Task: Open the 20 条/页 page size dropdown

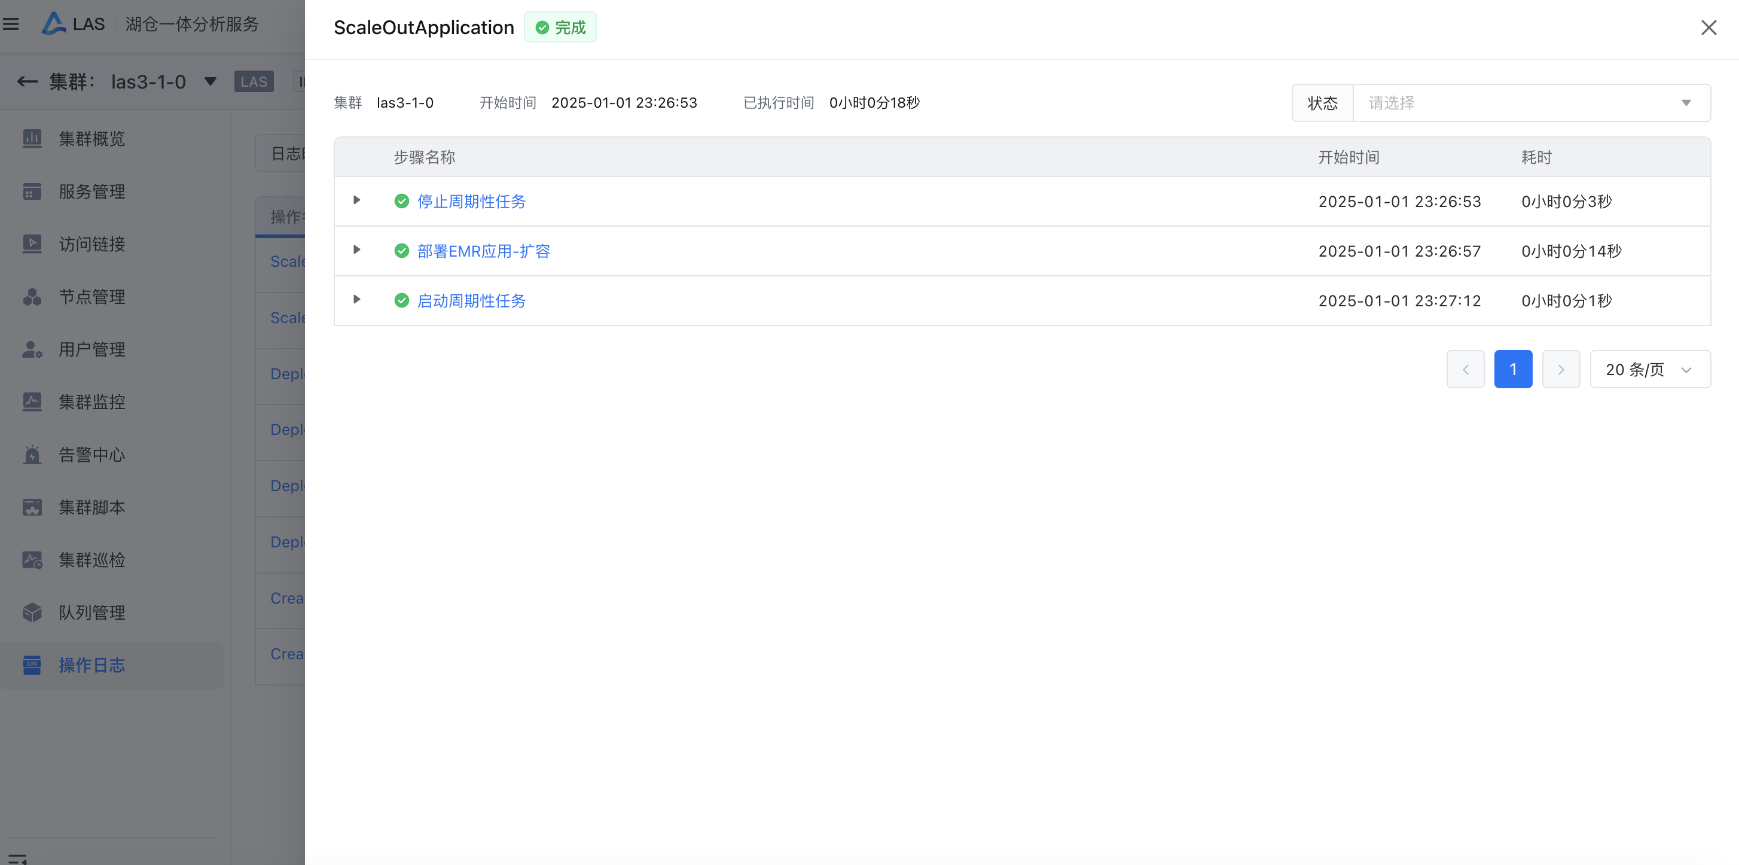Action: [1649, 369]
